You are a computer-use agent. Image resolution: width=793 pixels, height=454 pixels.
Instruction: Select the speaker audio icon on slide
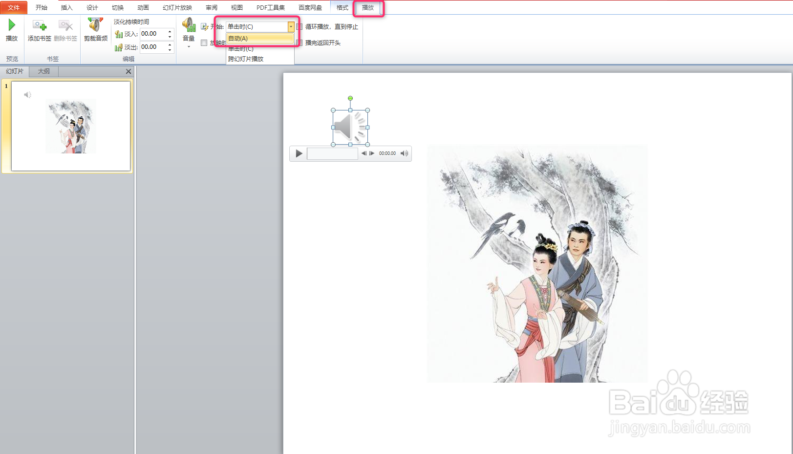(350, 127)
